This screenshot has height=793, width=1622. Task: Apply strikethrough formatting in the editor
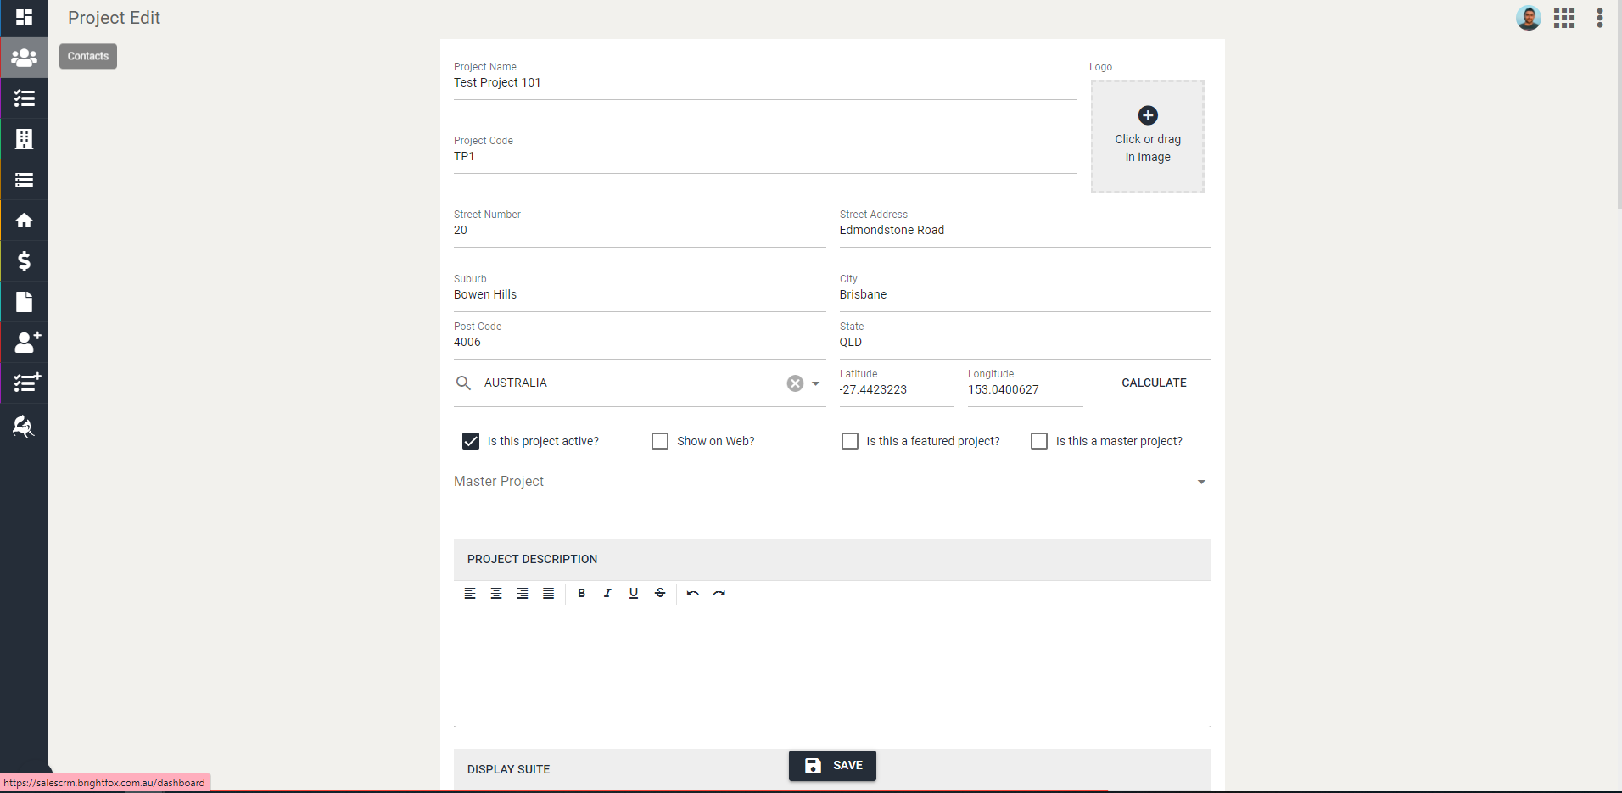point(660,593)
